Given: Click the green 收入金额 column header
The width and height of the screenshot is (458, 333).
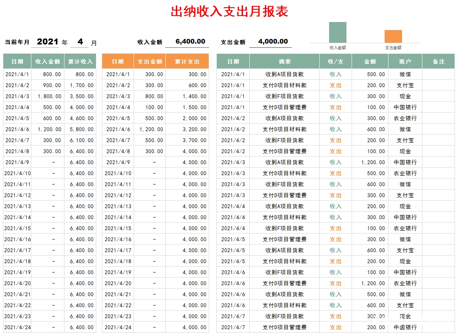Looking at the screenshot, I should click(x=47, y=61).
